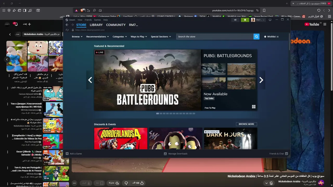Viewport: 333px width, 187px height.
Task: Expand Categories dropdown
Action: tap(120, 37)
